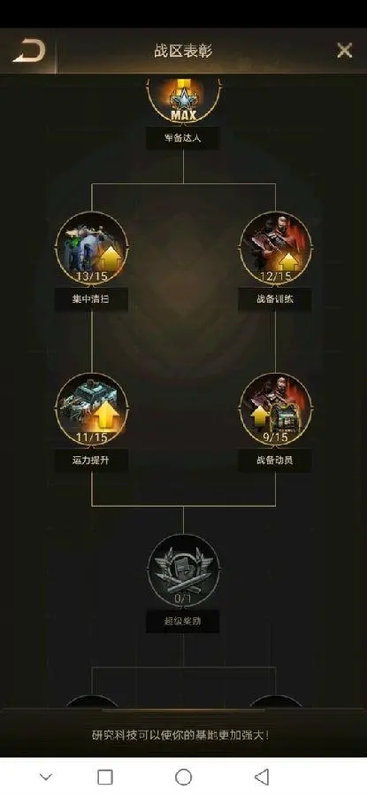Open the 集中清扫 skill icon
The width and height of the screenshot is (367, 797).
pyautogui.click(x=91, y=248)
